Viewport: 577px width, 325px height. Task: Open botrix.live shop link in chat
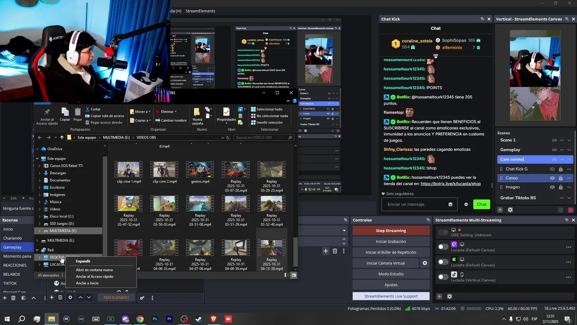click(x=451, y=184)
